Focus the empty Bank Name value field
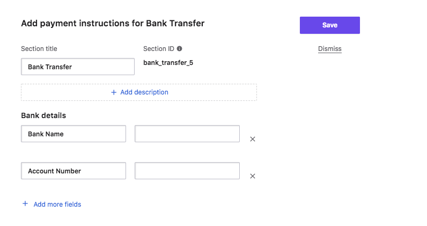Image resolution: width=427 pixels, height=226 pixels. [x=187, y=134]
